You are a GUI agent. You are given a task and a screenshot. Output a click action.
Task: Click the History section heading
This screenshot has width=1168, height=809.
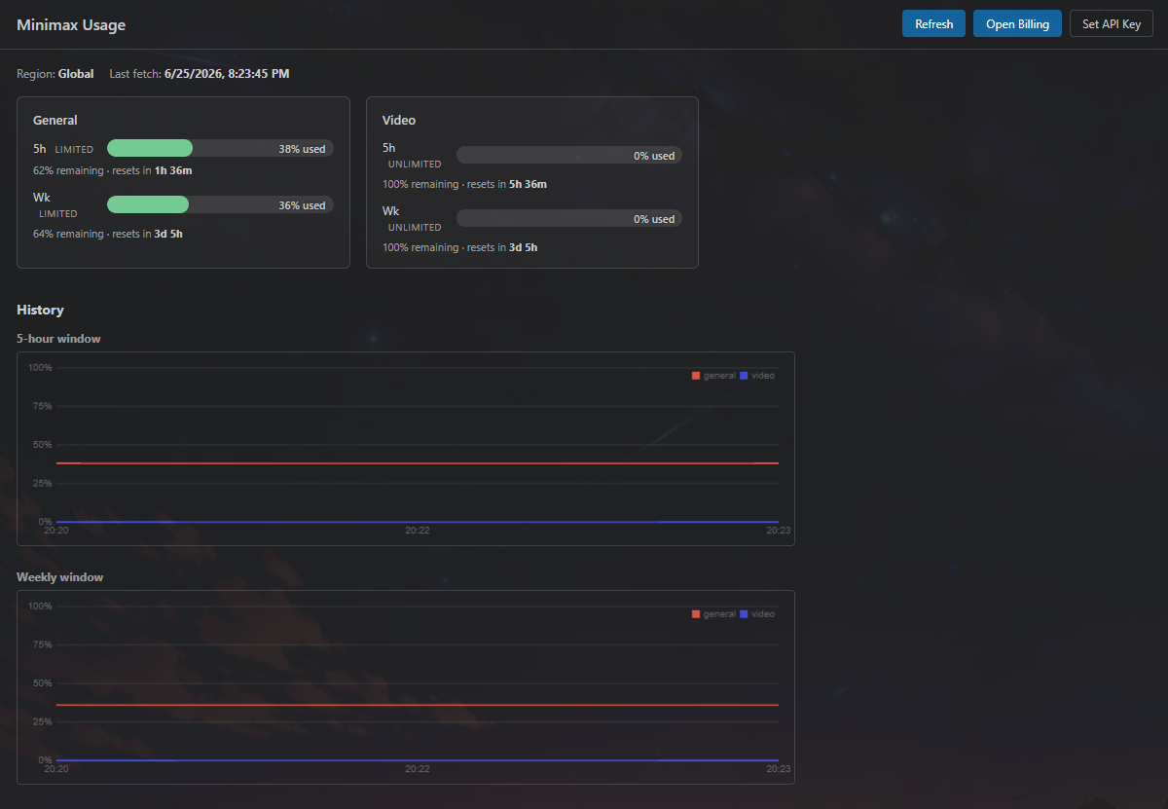(40, 310)
